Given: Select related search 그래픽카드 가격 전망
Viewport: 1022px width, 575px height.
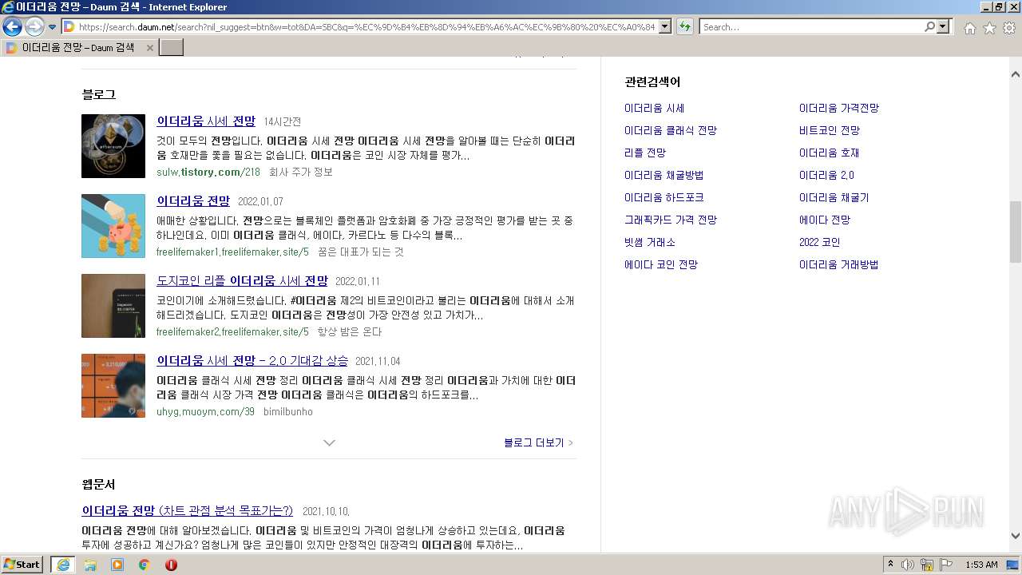Looking at the screenshot, I should 671,220.
